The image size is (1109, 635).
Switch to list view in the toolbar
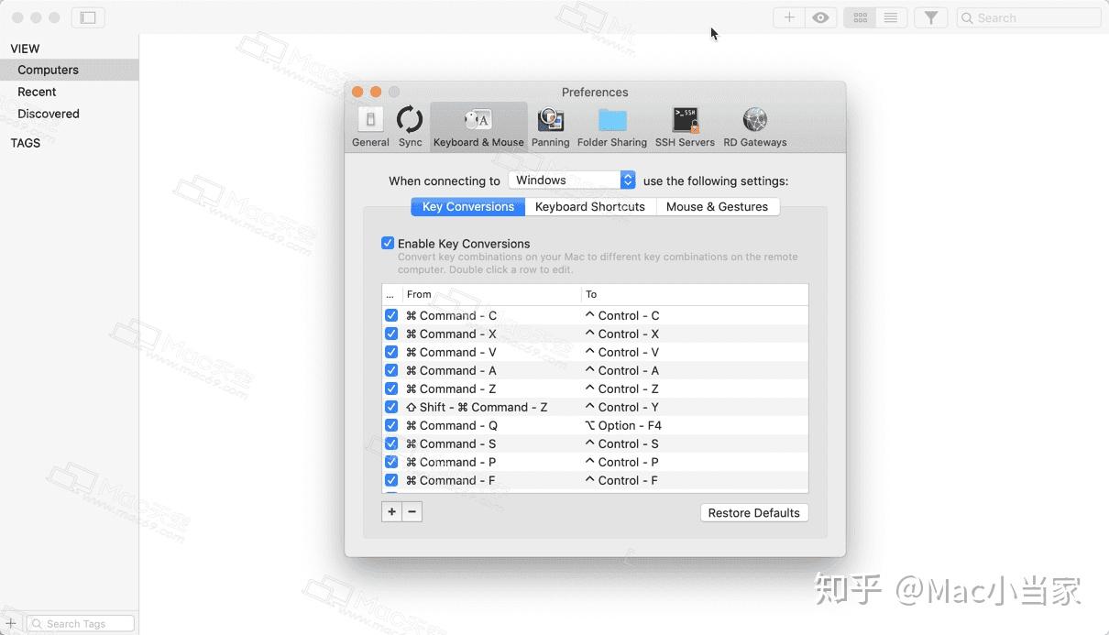890,16
